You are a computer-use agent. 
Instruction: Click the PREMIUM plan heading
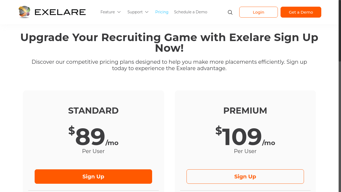[x=245, y=110]
